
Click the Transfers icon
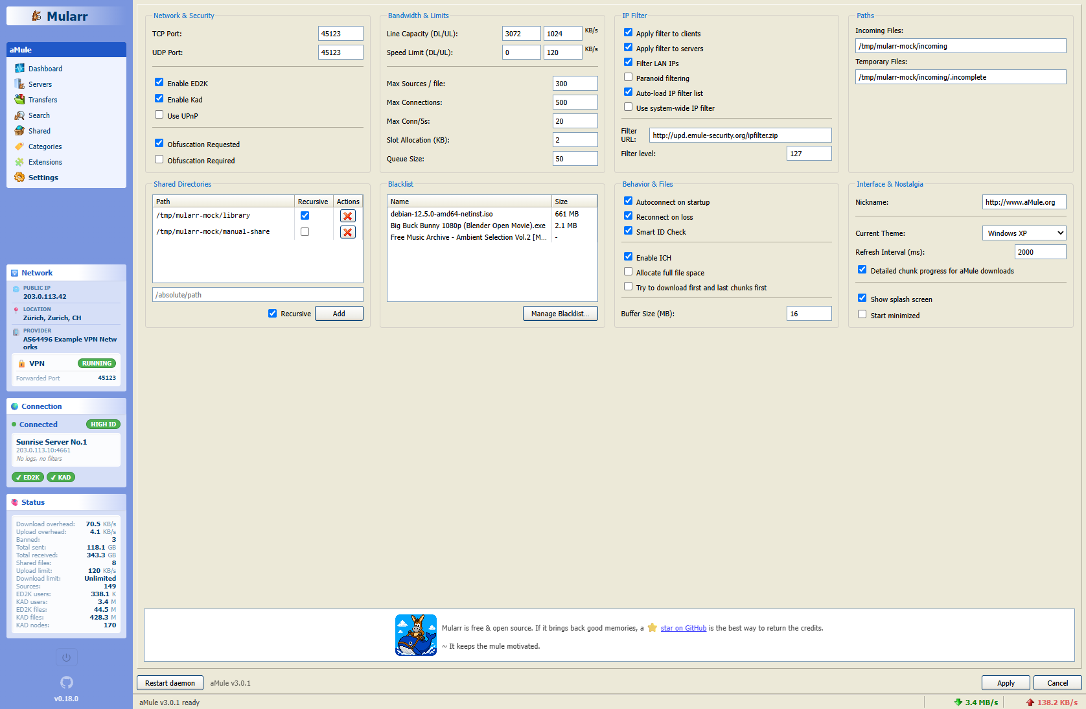click(19, 99)
